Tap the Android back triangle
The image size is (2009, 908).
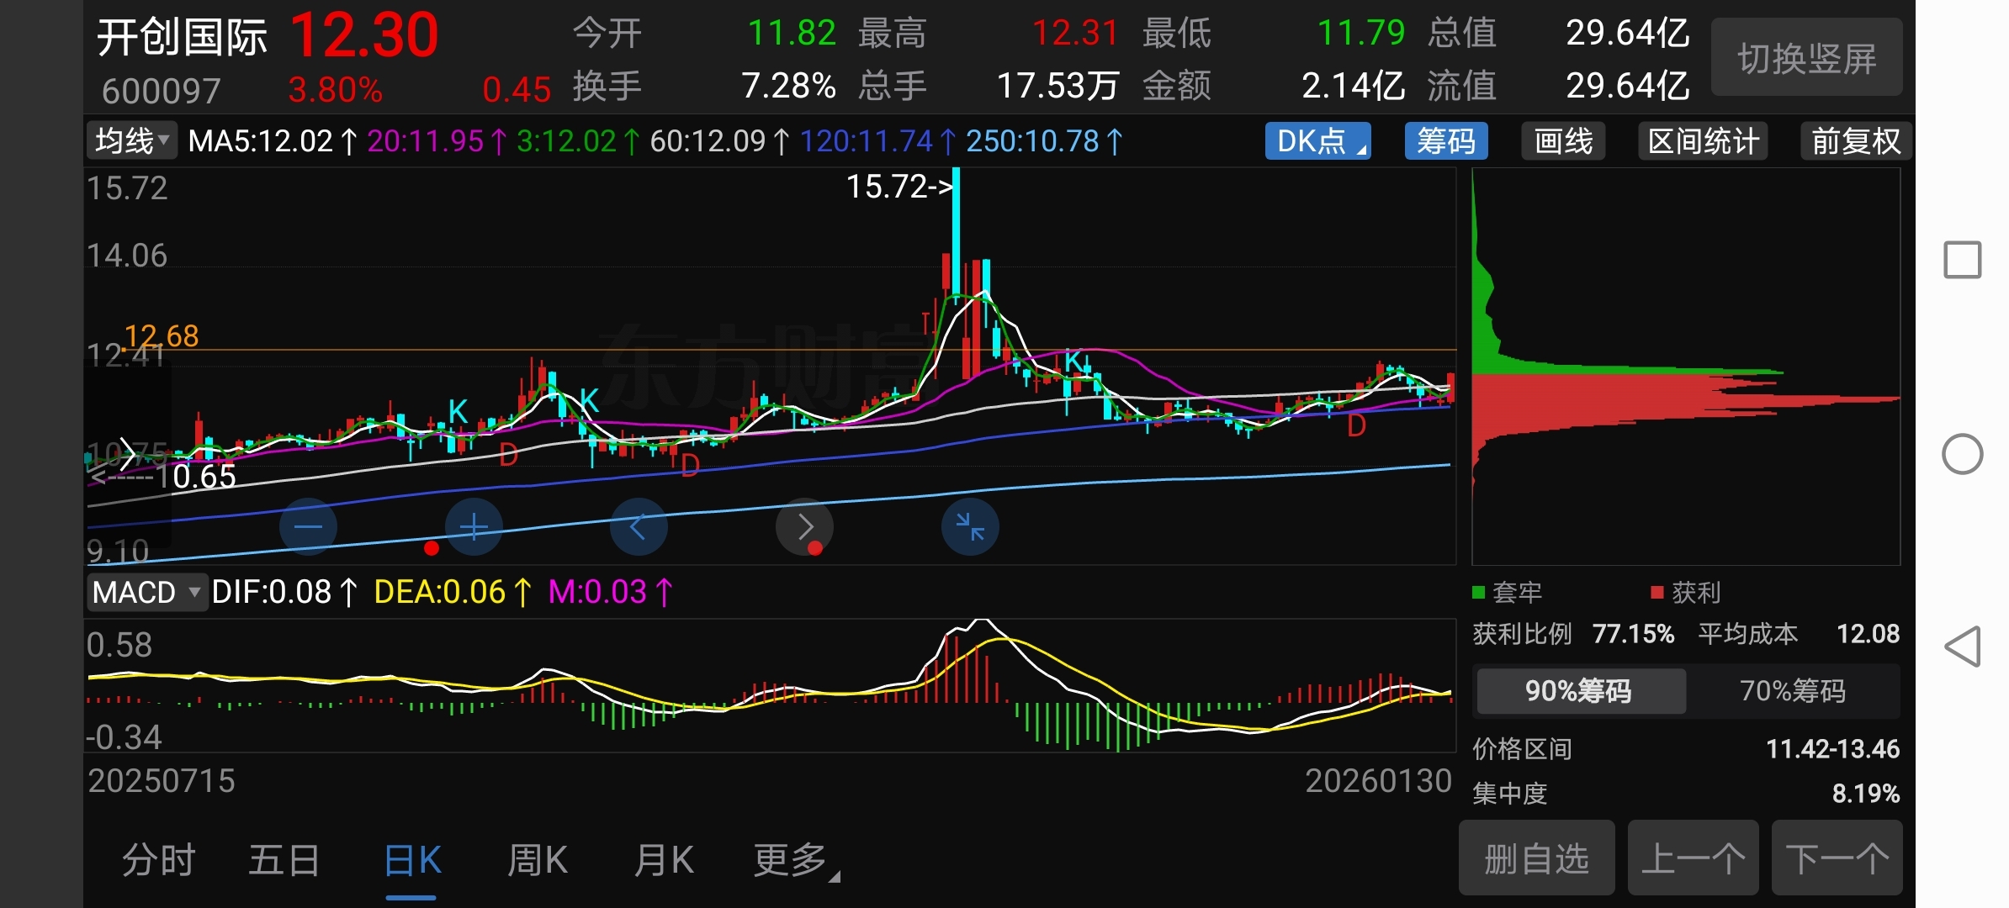(x=1962, y=647)
